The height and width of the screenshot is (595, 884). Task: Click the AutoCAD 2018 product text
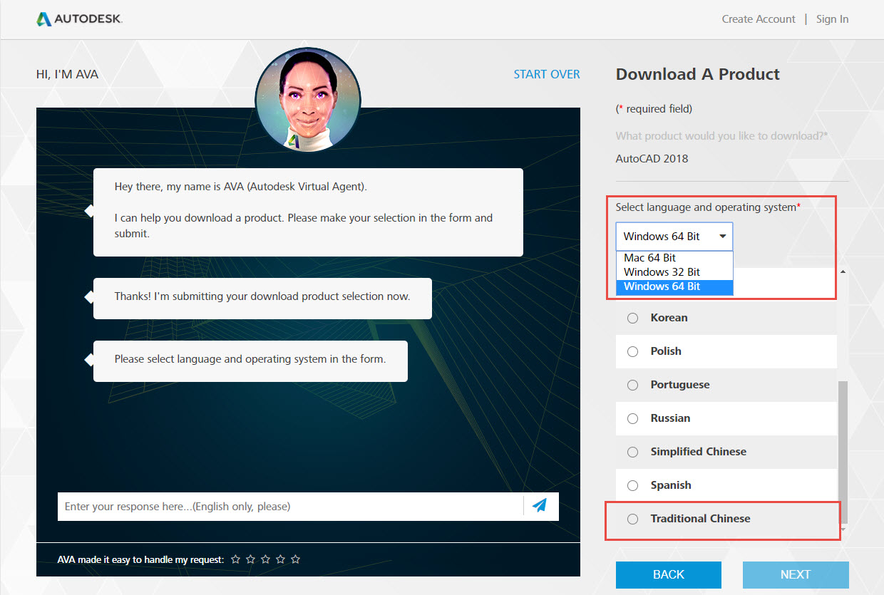pos(652,159)
